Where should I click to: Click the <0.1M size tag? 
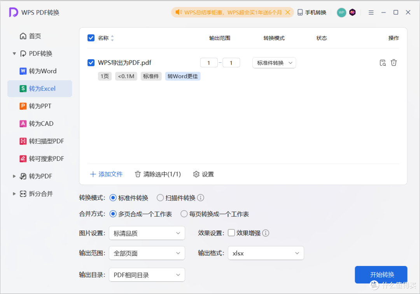[x=126, y=76]
